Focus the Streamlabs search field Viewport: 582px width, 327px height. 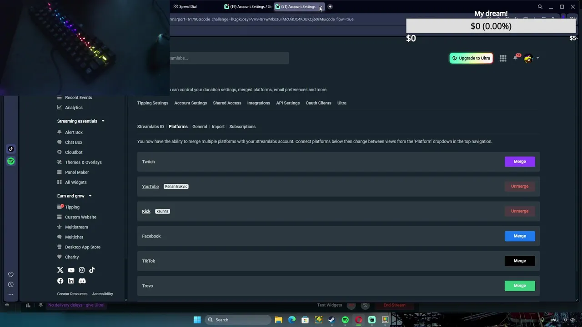point(229,58)
